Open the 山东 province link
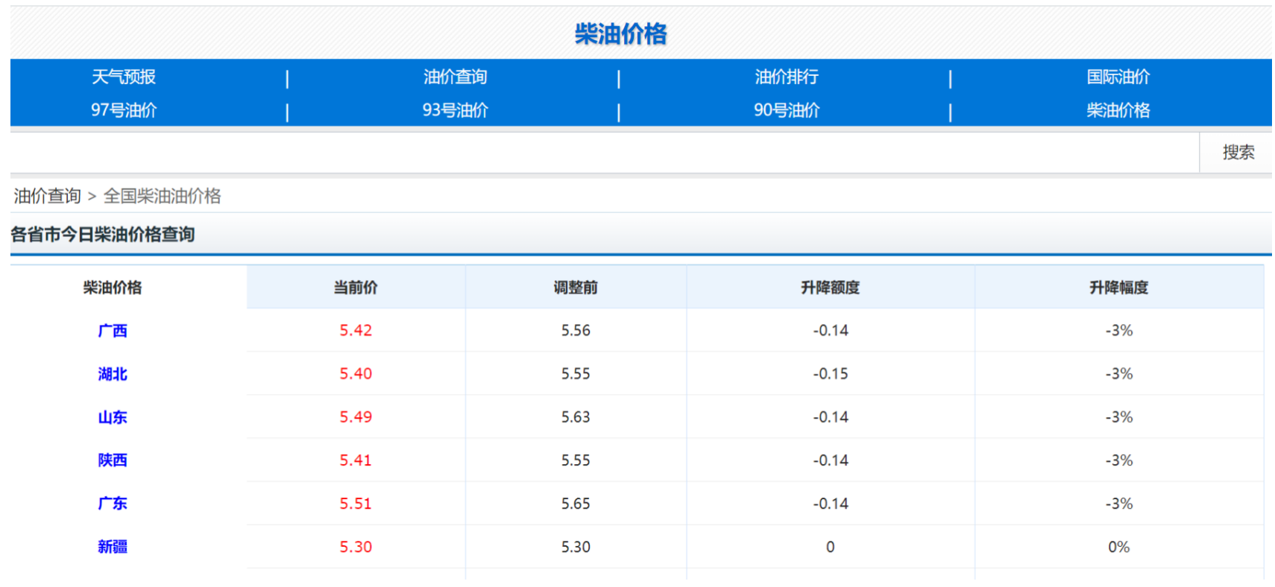 [x=113, y=417]
